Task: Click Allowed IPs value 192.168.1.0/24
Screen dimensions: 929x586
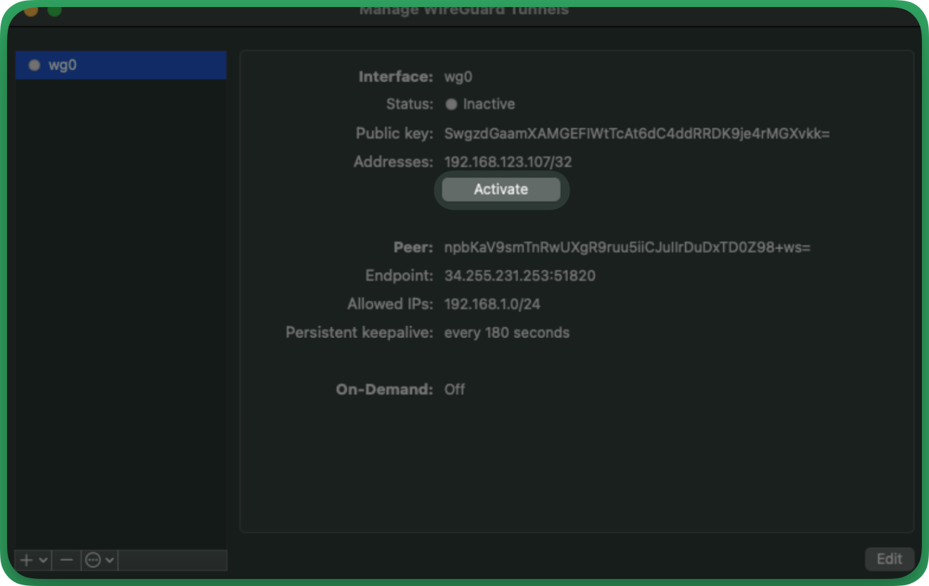Action: tap(492, 304)
